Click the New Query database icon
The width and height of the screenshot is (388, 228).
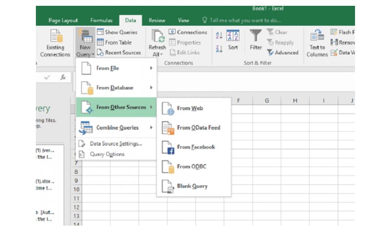[x=86, y=36]
